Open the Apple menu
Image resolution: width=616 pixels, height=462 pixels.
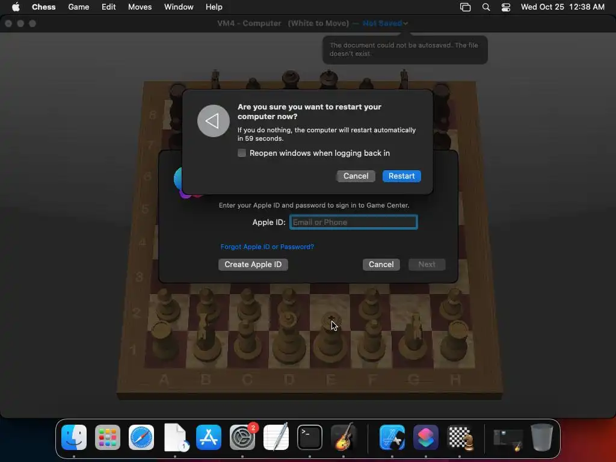[x=16, y=7]
